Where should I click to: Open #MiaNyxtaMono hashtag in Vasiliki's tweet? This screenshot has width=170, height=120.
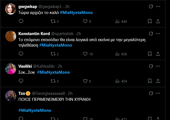53,72
